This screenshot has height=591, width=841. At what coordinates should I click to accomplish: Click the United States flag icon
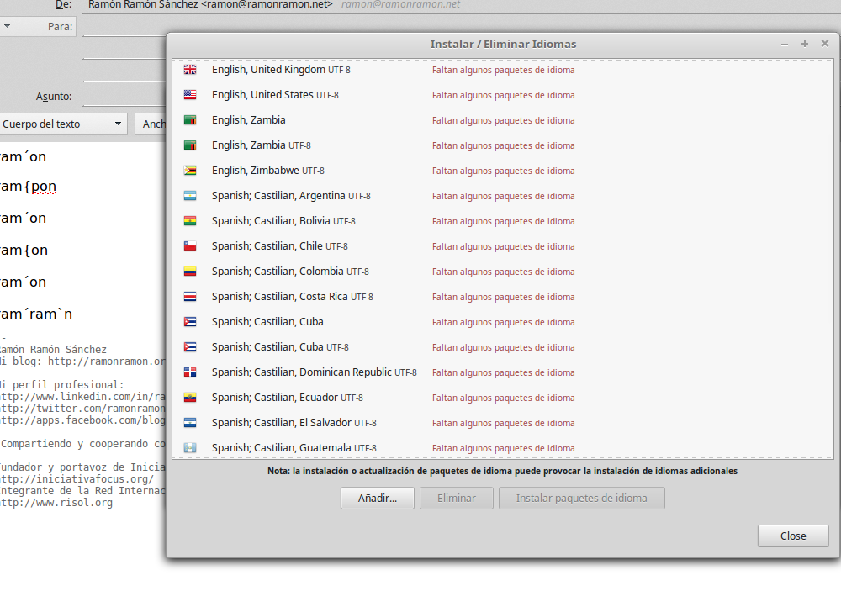pyautogui.click(x=190, y=95)
